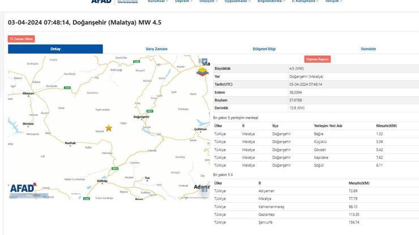Click the Boylam value 37.6789

(x=295, y=101)
